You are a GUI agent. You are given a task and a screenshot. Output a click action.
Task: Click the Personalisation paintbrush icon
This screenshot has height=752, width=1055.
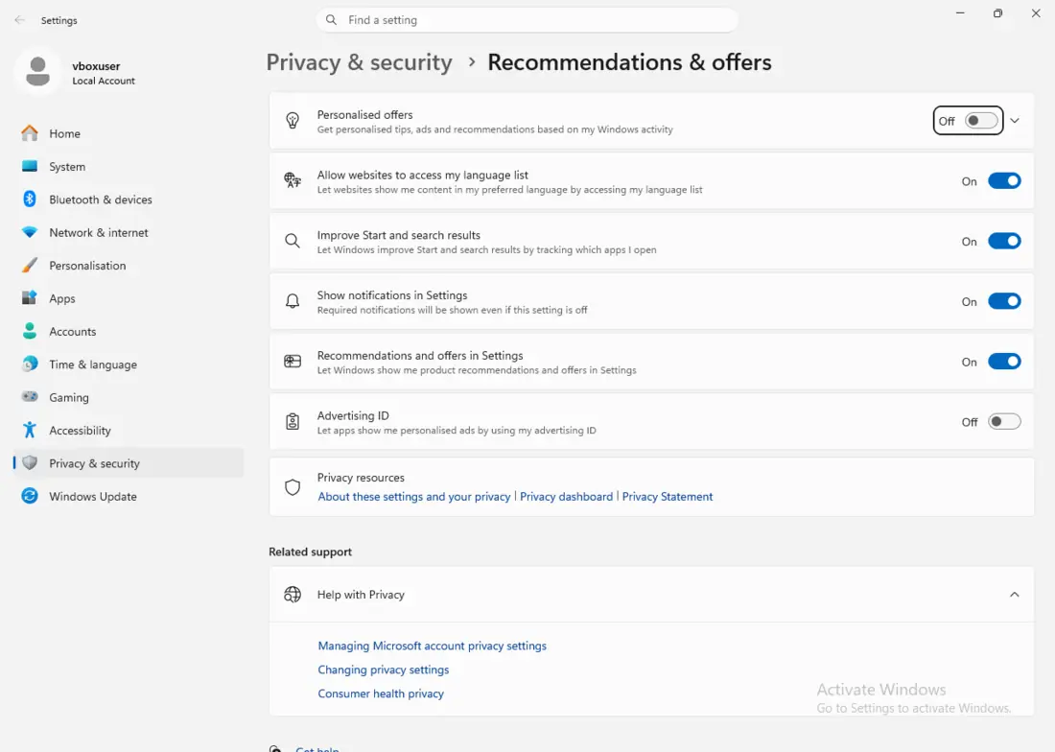30,265
